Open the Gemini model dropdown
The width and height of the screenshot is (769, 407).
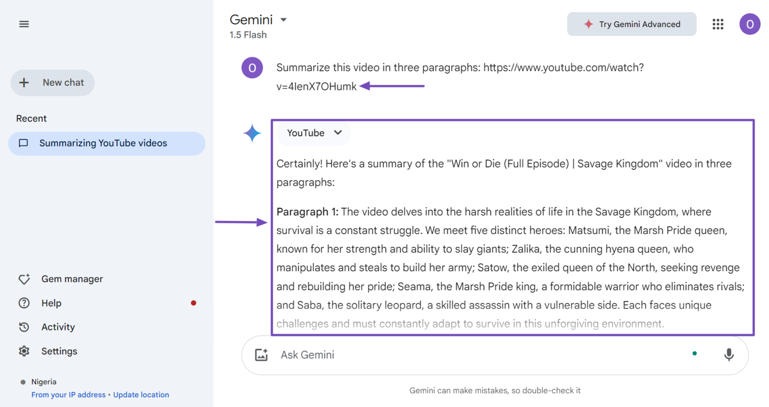(259, 20)
